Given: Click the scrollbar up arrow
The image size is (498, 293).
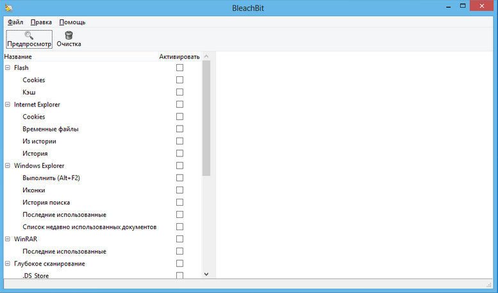Looking at the screenshot, I should (x=206, y=56).
